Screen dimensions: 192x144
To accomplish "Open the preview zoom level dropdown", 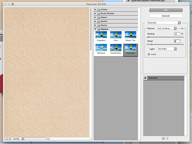I will [23, 139].
